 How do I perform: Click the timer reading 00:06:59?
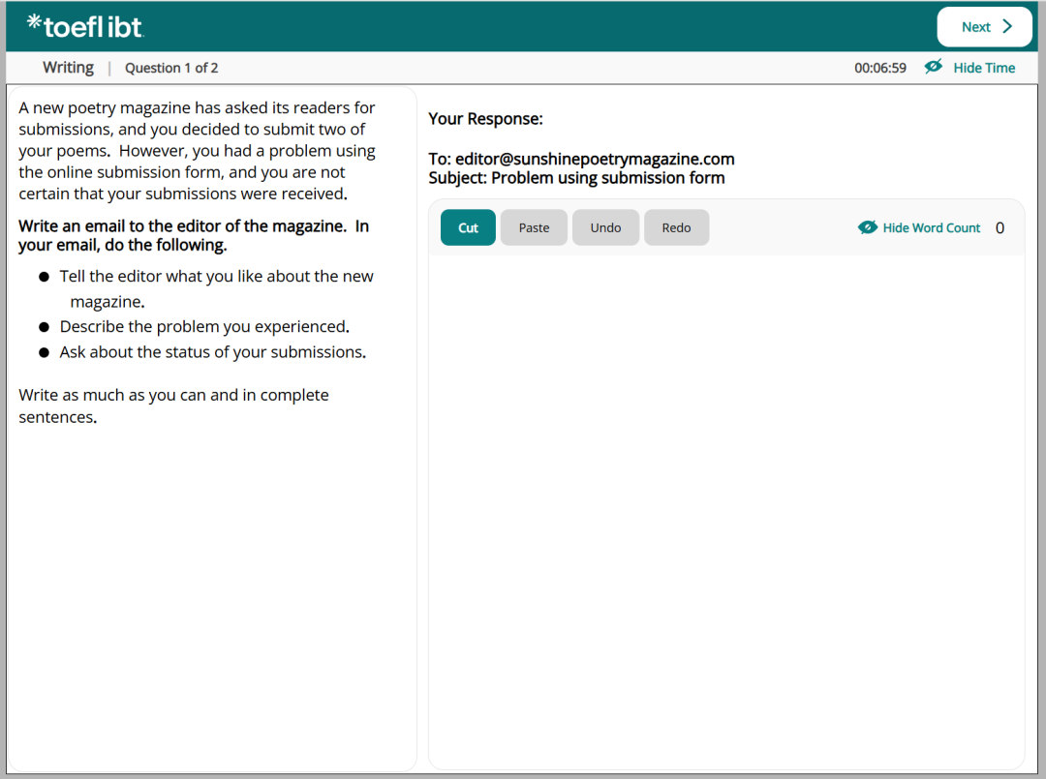[x=879, y=68]
